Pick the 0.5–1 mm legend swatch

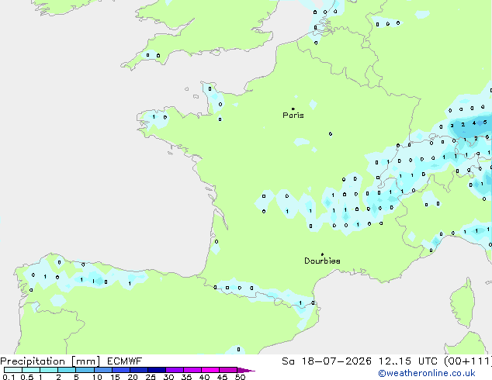[31, 370]
